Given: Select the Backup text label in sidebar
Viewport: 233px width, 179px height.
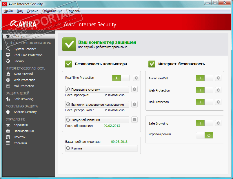Looking at the screenshot, I should tap(19, 61).
